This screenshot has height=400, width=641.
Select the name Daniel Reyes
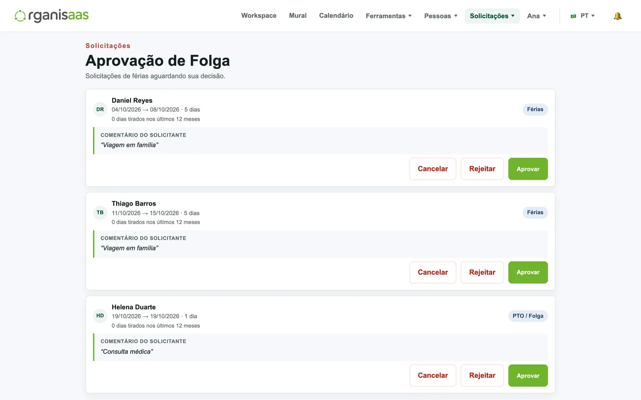click(x=132, y=101)
